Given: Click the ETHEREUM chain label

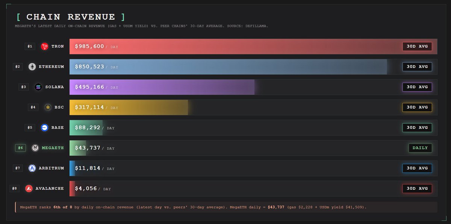Looking at the screenshot, I should [x=51, y=67].
